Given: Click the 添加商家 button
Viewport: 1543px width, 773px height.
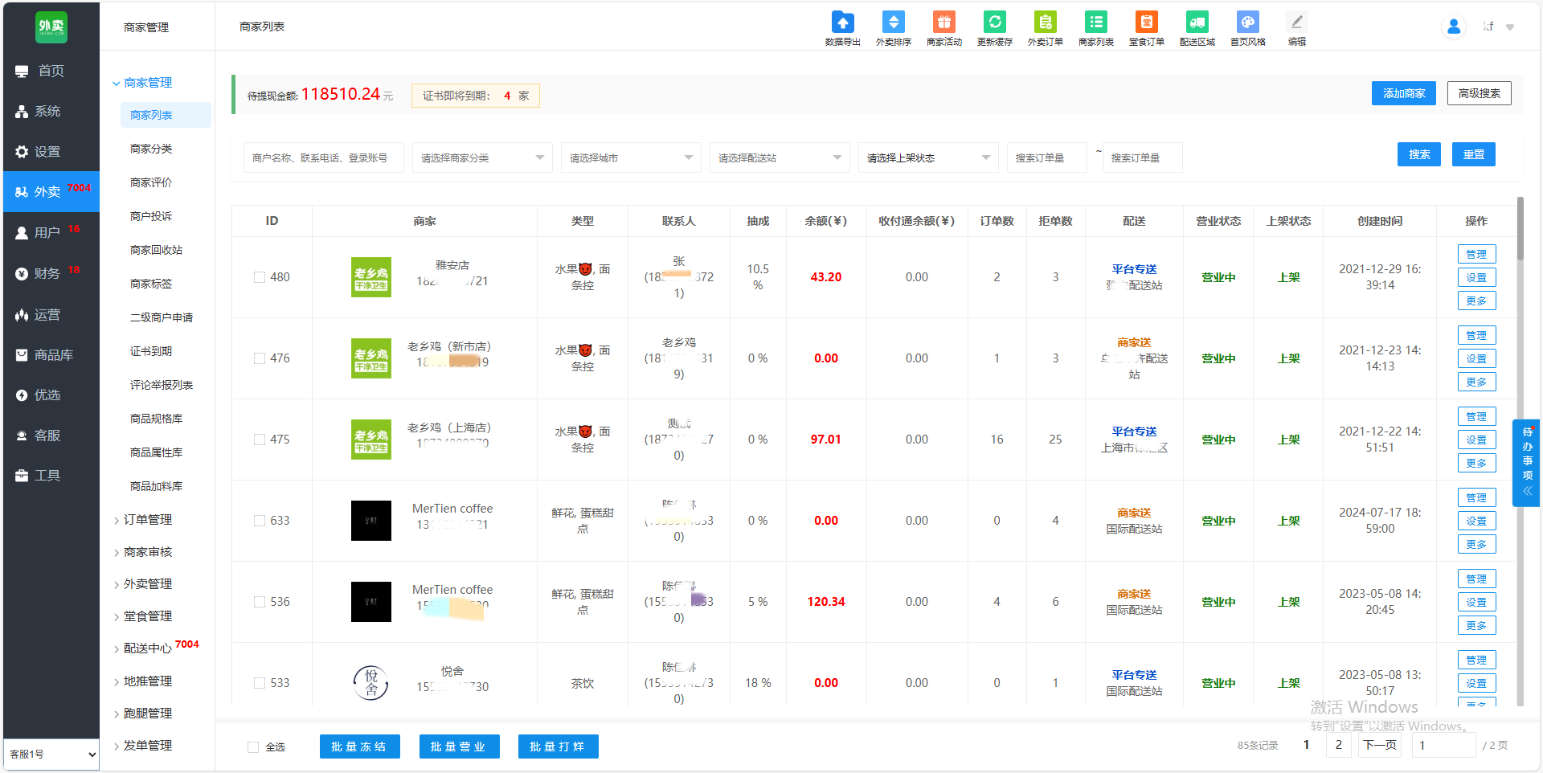Looking at the screenshot, I should click(x=1403, y=93).
